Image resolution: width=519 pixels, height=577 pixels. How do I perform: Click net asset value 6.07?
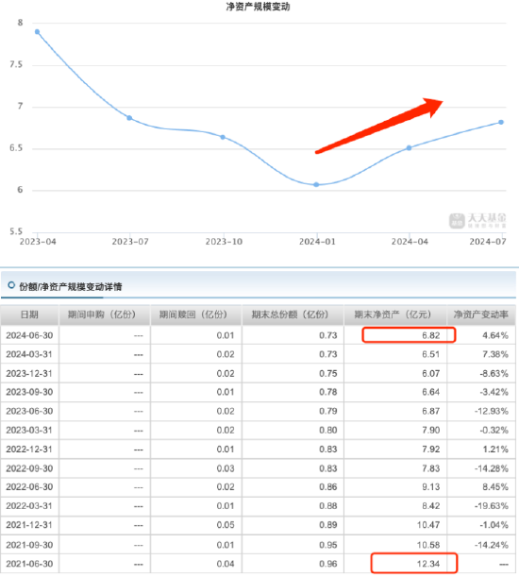pos(430,374)
